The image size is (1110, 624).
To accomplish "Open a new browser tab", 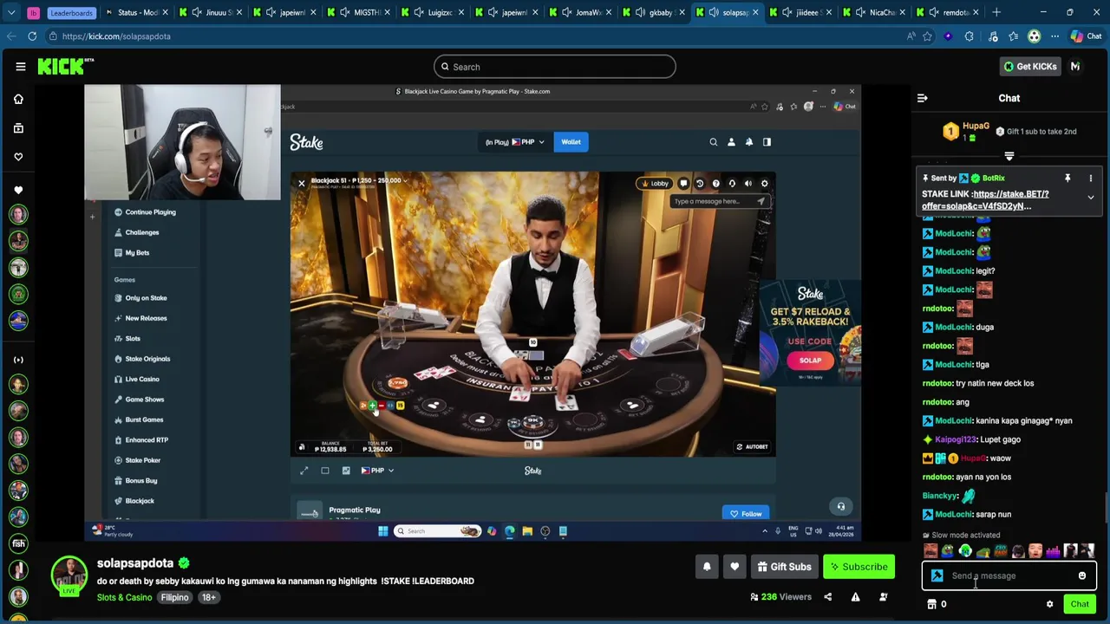I will tap(996, 13).
